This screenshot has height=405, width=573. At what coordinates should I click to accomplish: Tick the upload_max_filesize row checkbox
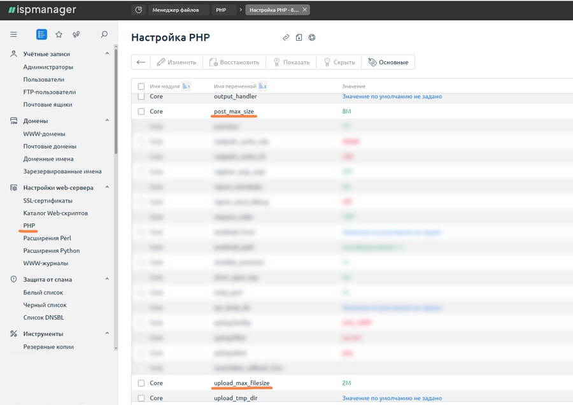pos(141,383)
